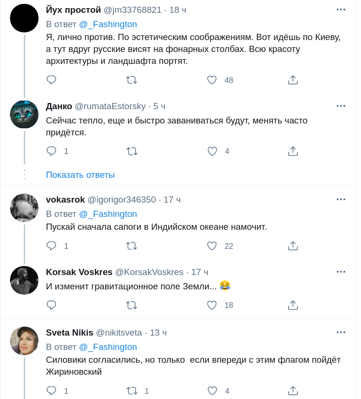The width and height of the screenshot is (361, 399).
Task: Open more options for Данко's tweet
Action: coord(341,106)
